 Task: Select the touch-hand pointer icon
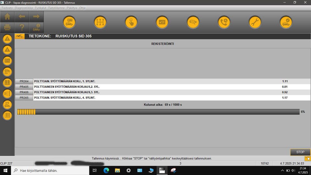point(131,22)
